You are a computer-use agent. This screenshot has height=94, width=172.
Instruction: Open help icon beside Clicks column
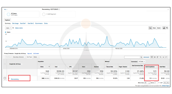(x=45, y=67)
